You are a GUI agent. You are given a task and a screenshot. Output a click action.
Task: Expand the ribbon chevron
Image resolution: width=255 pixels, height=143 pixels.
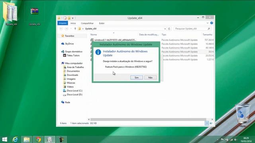[x=208, y=23]
